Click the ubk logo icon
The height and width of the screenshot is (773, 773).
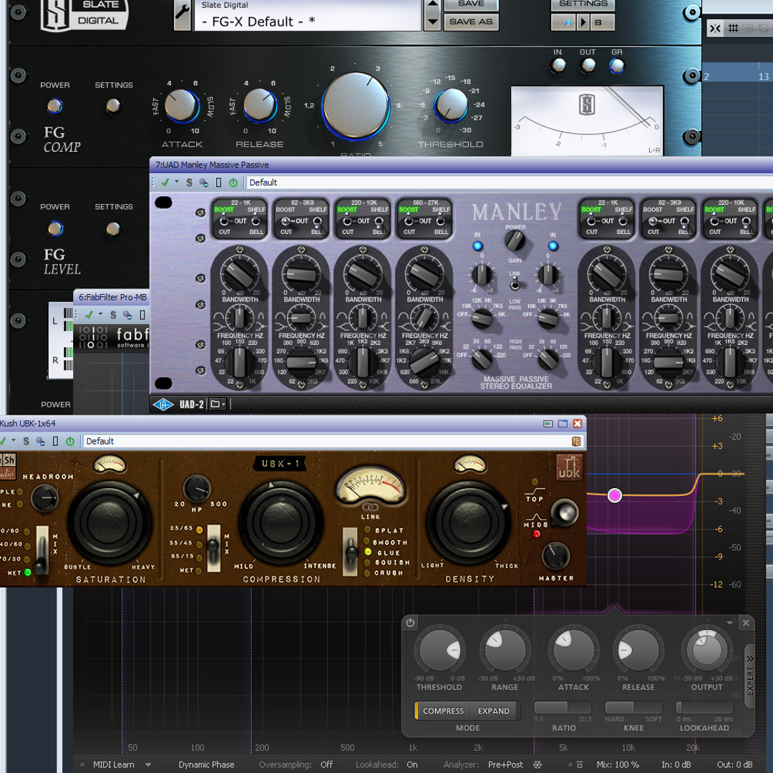point(570,467)
